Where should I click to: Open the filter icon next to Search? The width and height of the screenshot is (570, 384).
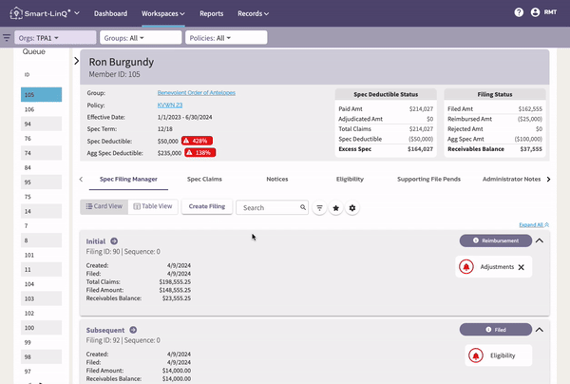319,208
